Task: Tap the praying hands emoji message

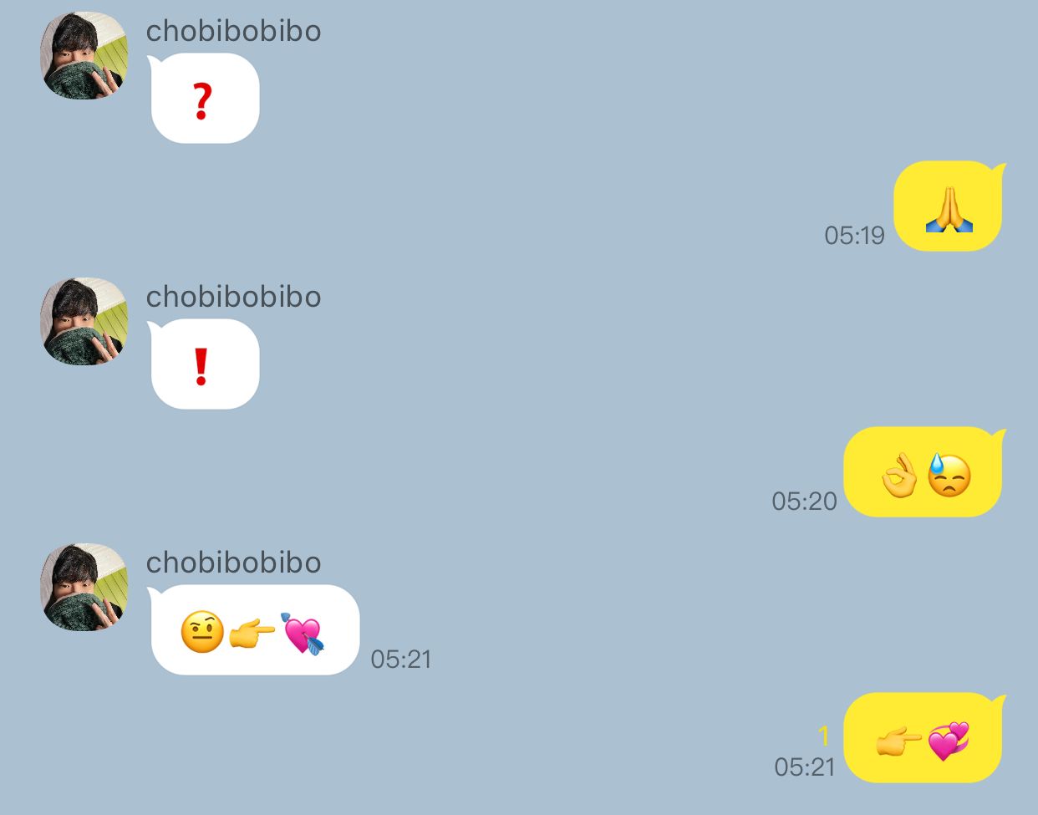Action: click(x=949, y=206)
